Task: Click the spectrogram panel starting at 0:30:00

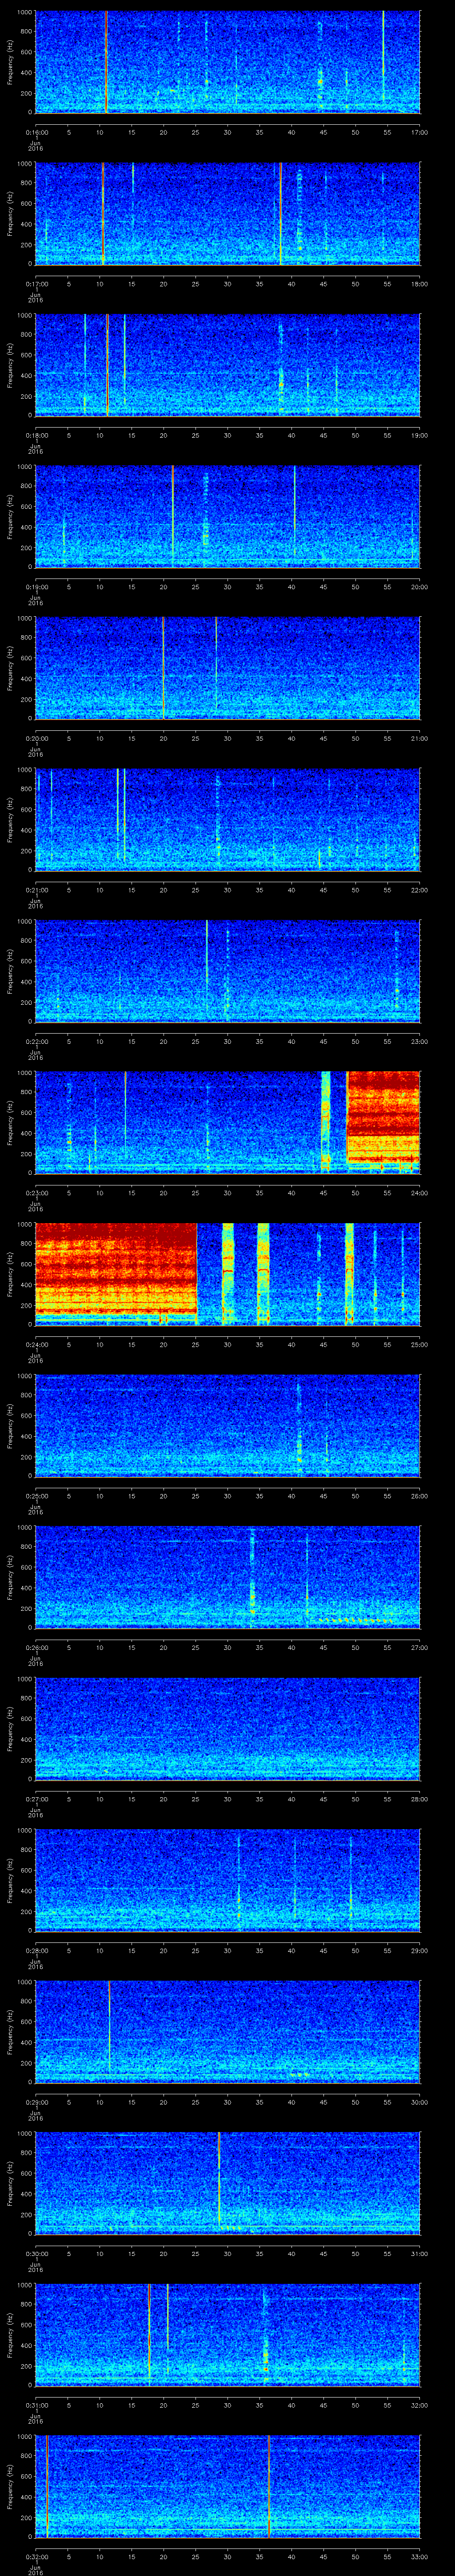Action: pos(227,2183)
